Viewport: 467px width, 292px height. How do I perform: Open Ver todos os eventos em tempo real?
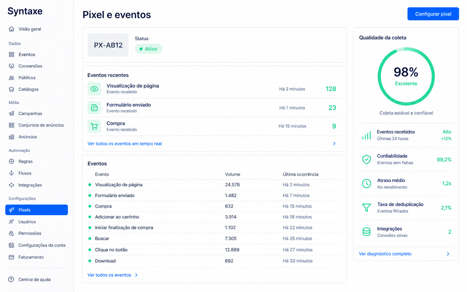125,144
